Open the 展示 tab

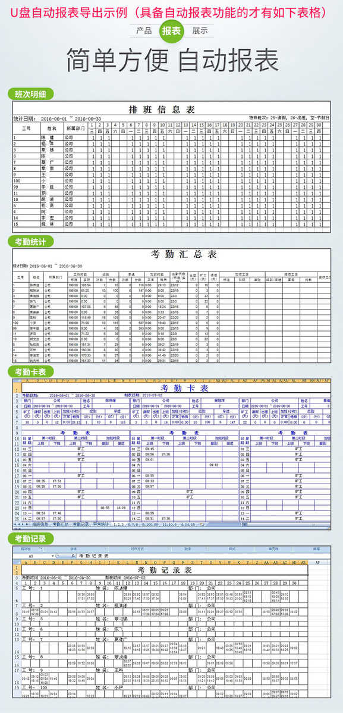tap(200, 31)
